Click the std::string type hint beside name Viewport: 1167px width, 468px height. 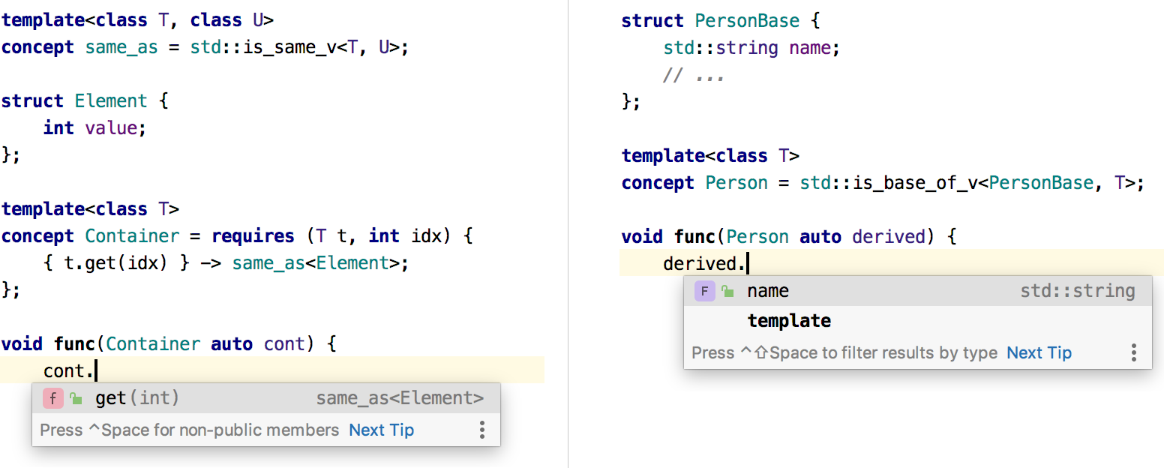pyautogui.click(x=1078, y=291)
